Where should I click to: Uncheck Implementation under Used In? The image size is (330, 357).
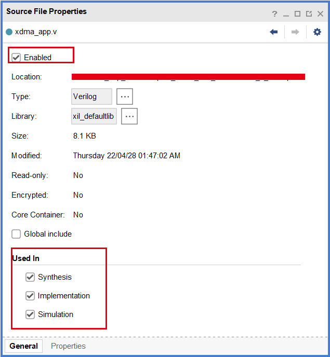click(30, 296)
